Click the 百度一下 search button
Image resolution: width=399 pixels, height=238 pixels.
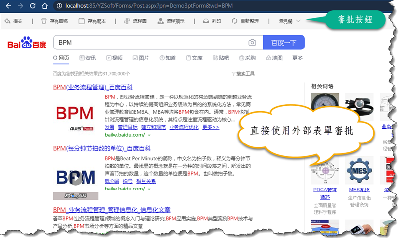(284, 43)
